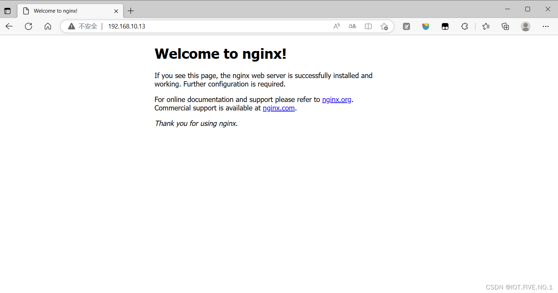The image size is (558, 293).
Task: Open the black goggles extension icon
Action: pyautogui.click(x=445, y=26)
